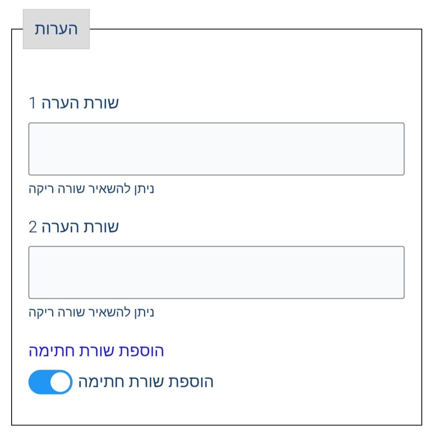
Task: Focus the שורת הערה 2 input field
Action: (x=216, y=272)
